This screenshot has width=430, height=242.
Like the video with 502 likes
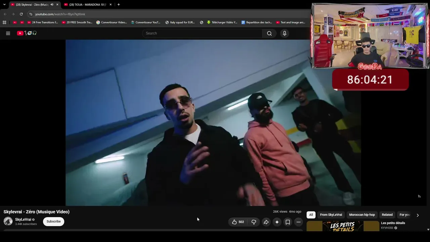[238, 222]
